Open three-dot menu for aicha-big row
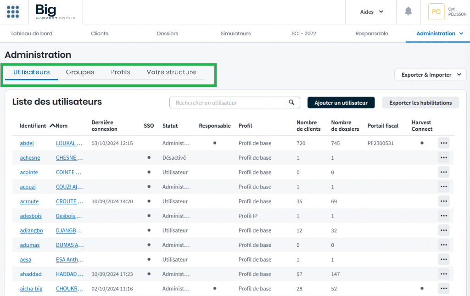 point(443,289)
